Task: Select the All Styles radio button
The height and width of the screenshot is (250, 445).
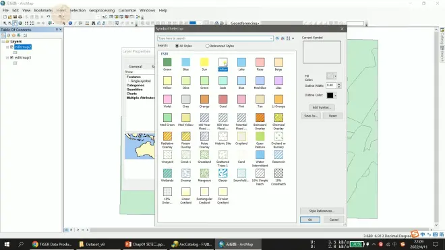Action: 177,46
